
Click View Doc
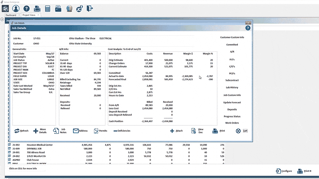coord(197,131)
